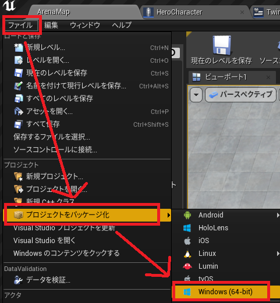This screenshot has width=280, height=303.
Task: Click the HeroCharacter tab blueprint icon
Action: point(148,12)
